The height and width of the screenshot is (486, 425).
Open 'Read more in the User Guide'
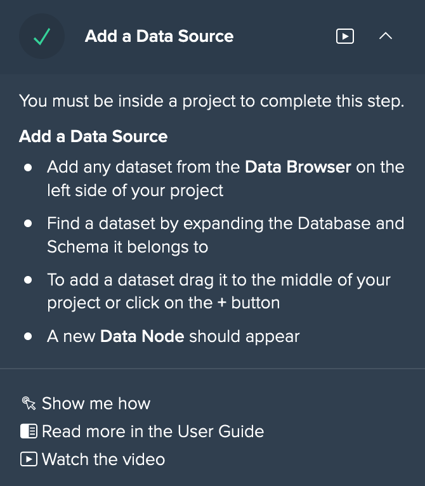point(153,431)
